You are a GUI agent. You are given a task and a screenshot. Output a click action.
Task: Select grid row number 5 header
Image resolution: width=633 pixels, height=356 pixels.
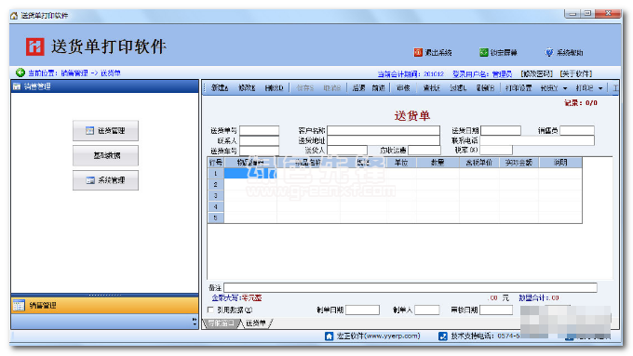216,218
